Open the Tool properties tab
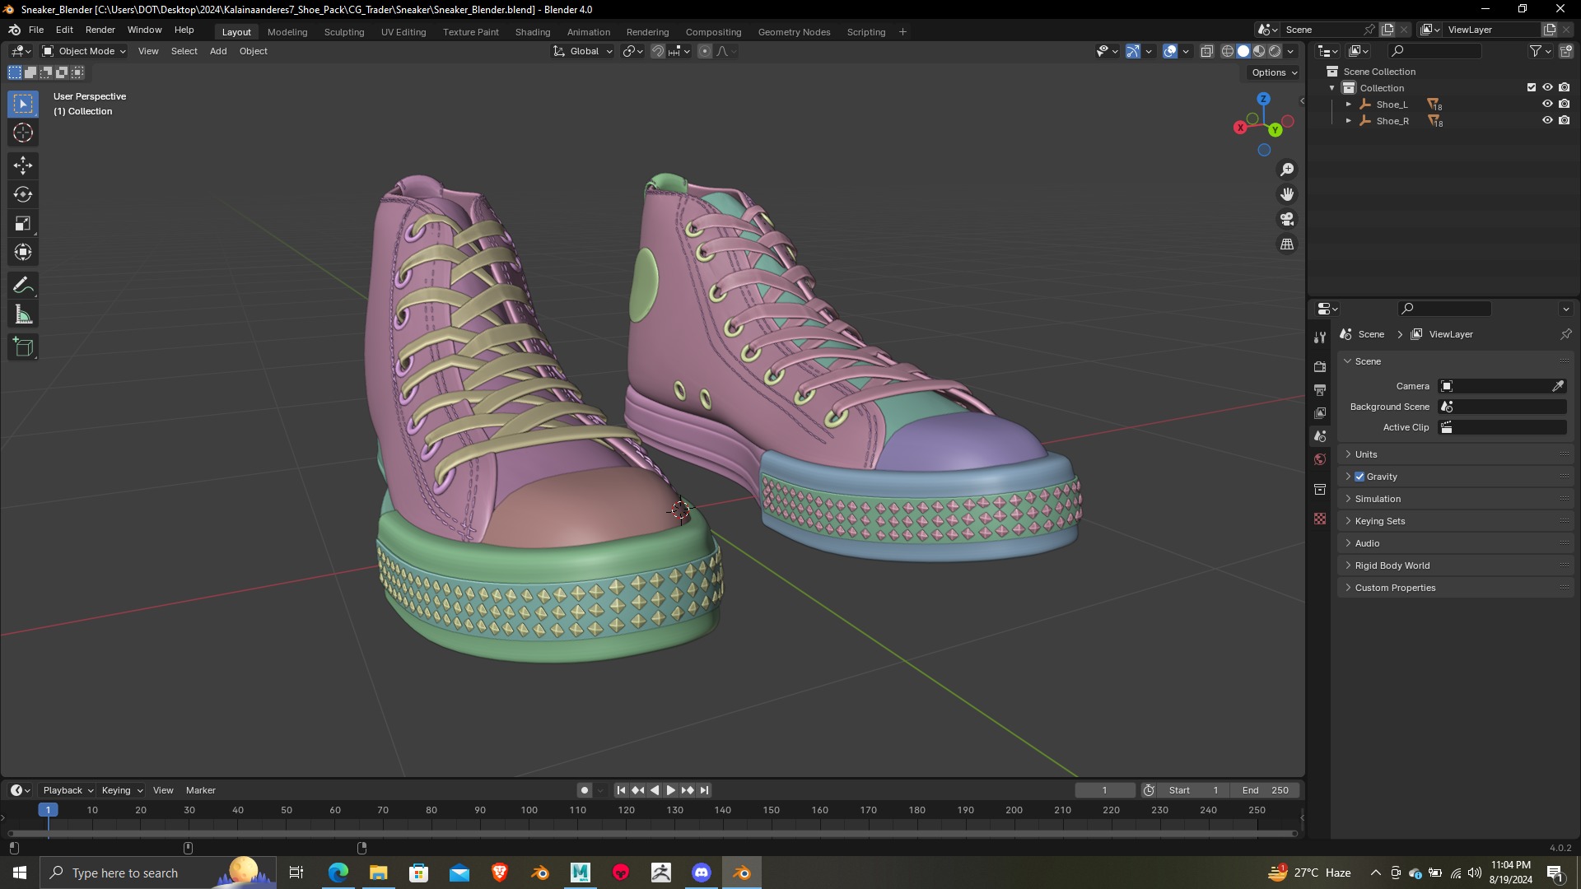This screenshot has height=889, width=1581. click(1320, 337)
